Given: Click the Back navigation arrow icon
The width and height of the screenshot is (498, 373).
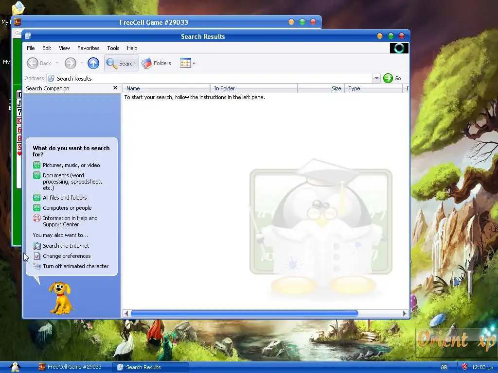Looking at the screenshot, I should (x=33, y=63).
